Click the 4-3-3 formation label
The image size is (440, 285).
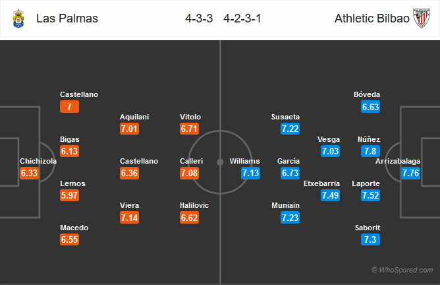(199, 18)
